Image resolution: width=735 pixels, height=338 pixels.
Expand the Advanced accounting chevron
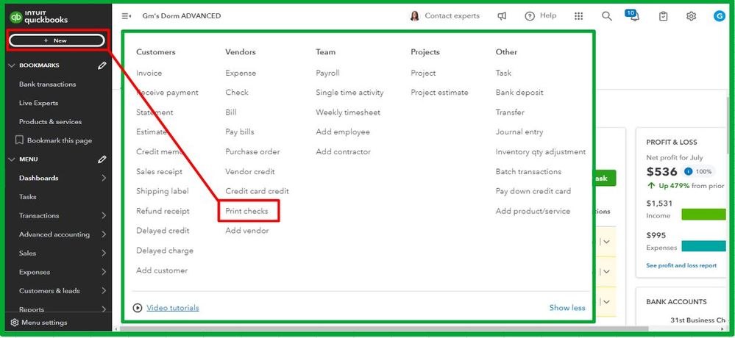(x=104, y=234)
